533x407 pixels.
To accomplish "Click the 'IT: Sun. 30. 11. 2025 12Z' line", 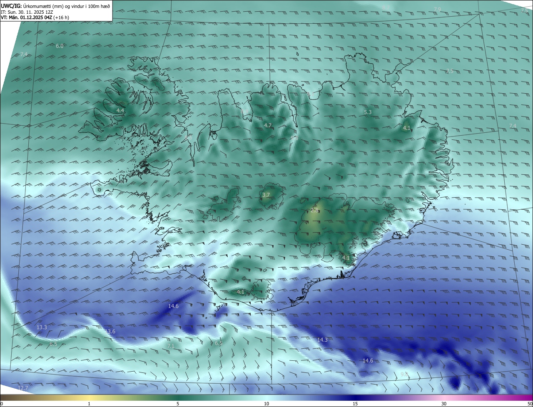I will (27, 12).
